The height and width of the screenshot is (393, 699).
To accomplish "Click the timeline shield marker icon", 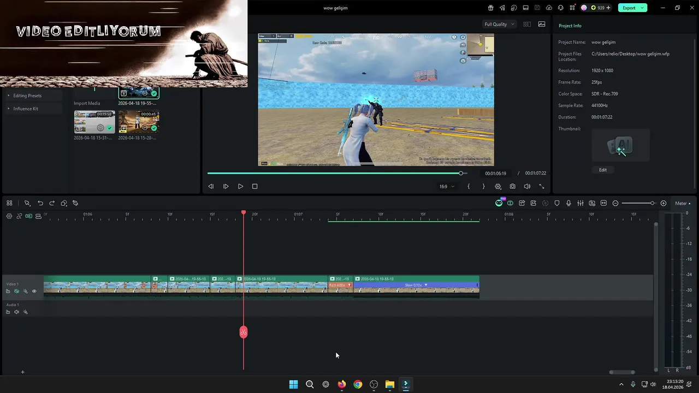I will click(x=557, y=203).
